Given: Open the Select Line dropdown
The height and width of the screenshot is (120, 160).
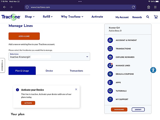Looking at the screenshot, I should point(49,57).
